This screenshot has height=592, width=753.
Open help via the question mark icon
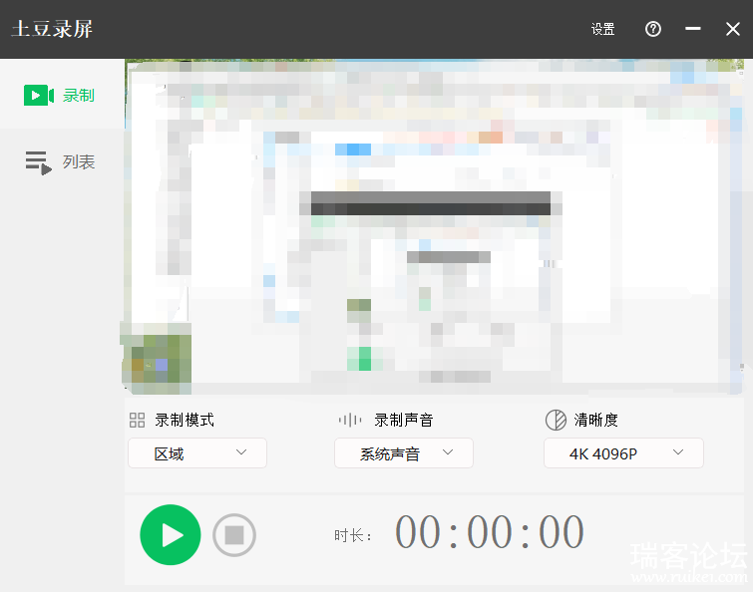[652, 29]
